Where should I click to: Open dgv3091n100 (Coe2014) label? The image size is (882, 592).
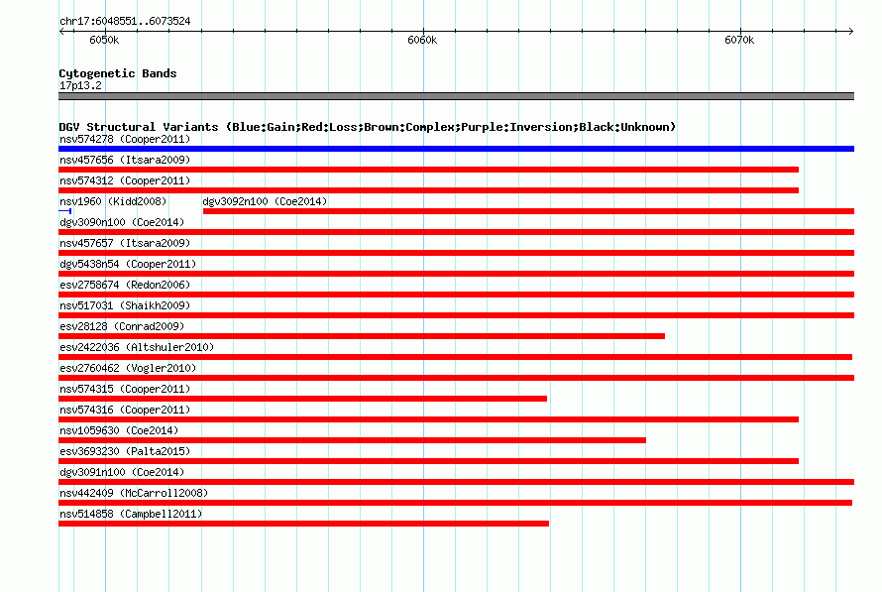click(122, 472)
